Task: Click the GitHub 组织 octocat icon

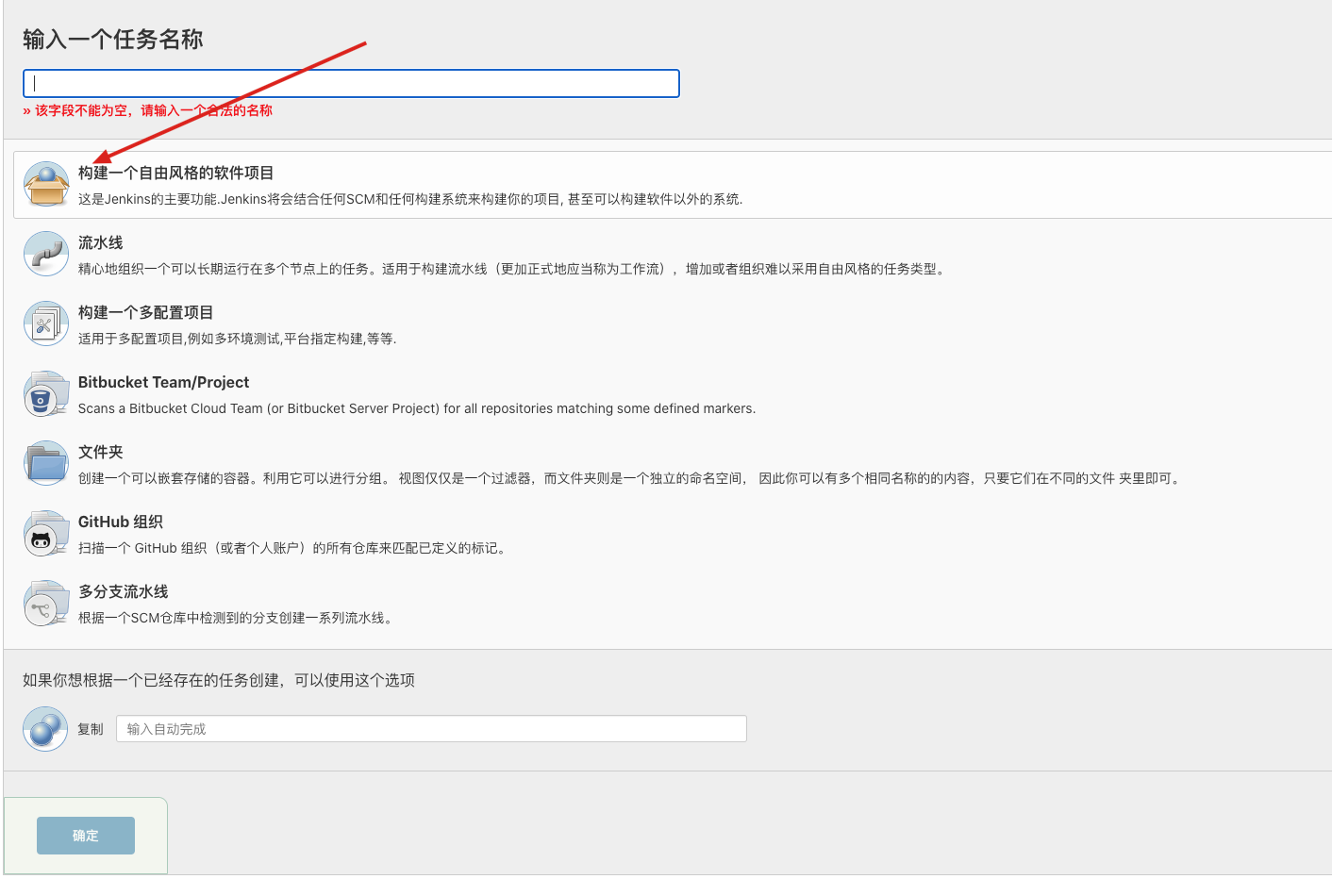Action: click(46, 534)
